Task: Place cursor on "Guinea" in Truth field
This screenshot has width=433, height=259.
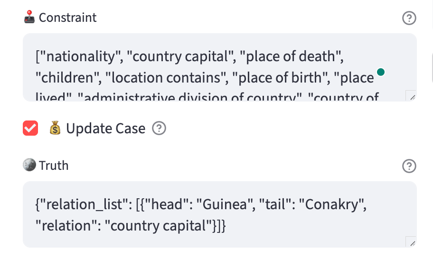Action: pyautogui.click(x=225, y=204)
